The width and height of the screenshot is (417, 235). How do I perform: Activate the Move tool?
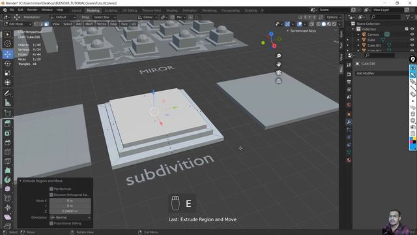click(x=7, y=54)
